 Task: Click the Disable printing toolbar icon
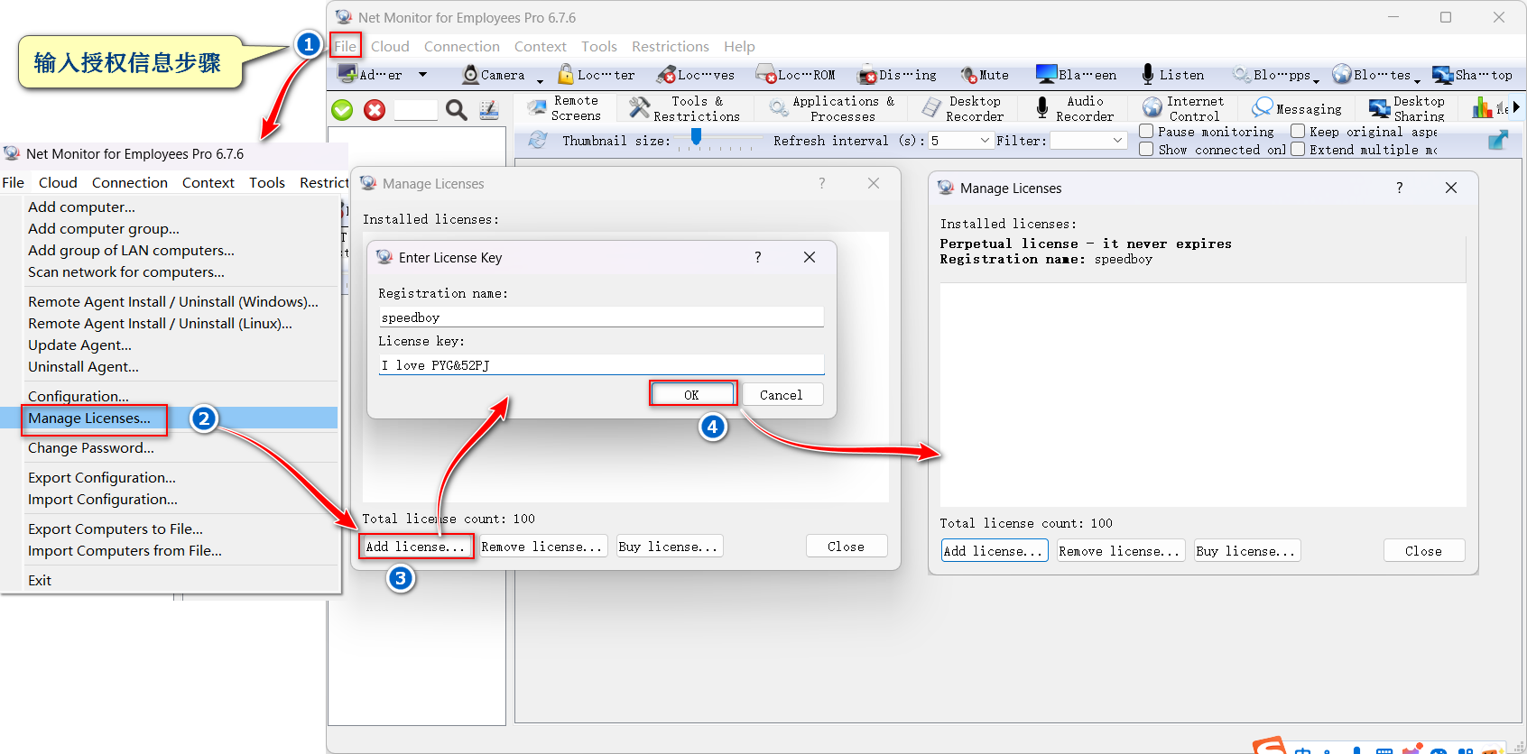[x=867, y=75]
